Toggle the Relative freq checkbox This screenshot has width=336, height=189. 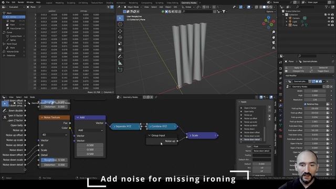(x=305, y=104)
